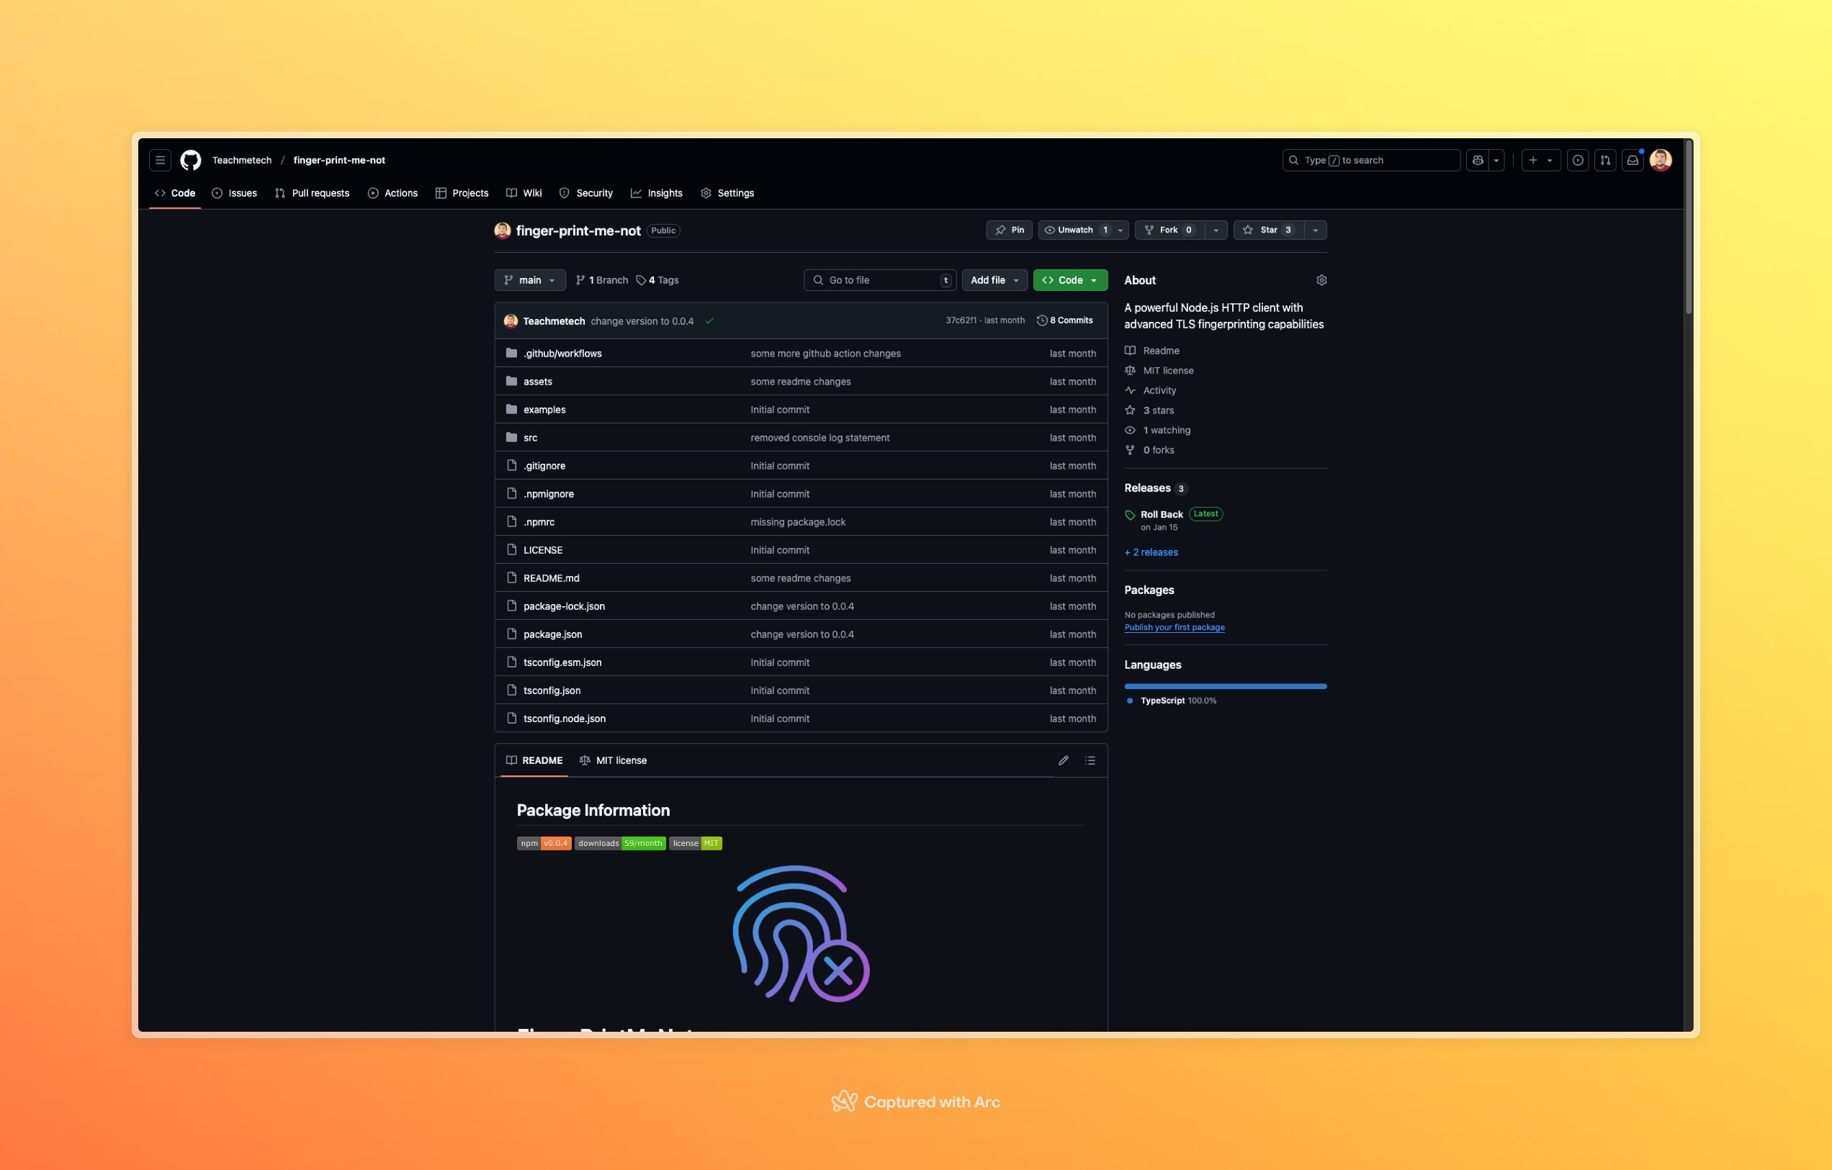Image resolution: width=1832 pixels, height=1170 pixels.
Task: Switch to the Pull requests tab
Action: pyautogui.click(x=312, y=193)
